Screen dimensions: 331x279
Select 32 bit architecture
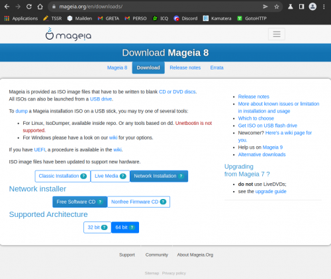click(x=97, y=227)
